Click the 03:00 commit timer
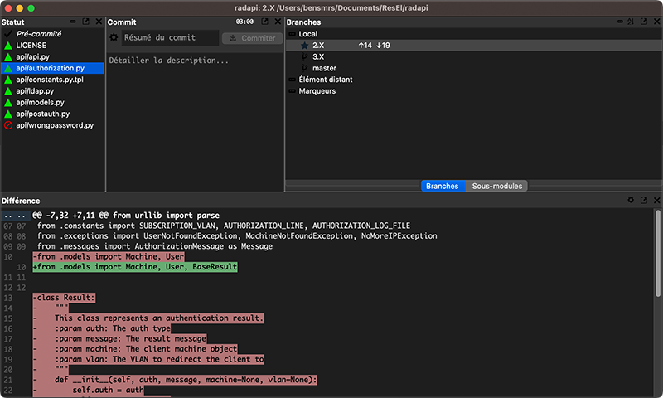 [244, 22]
